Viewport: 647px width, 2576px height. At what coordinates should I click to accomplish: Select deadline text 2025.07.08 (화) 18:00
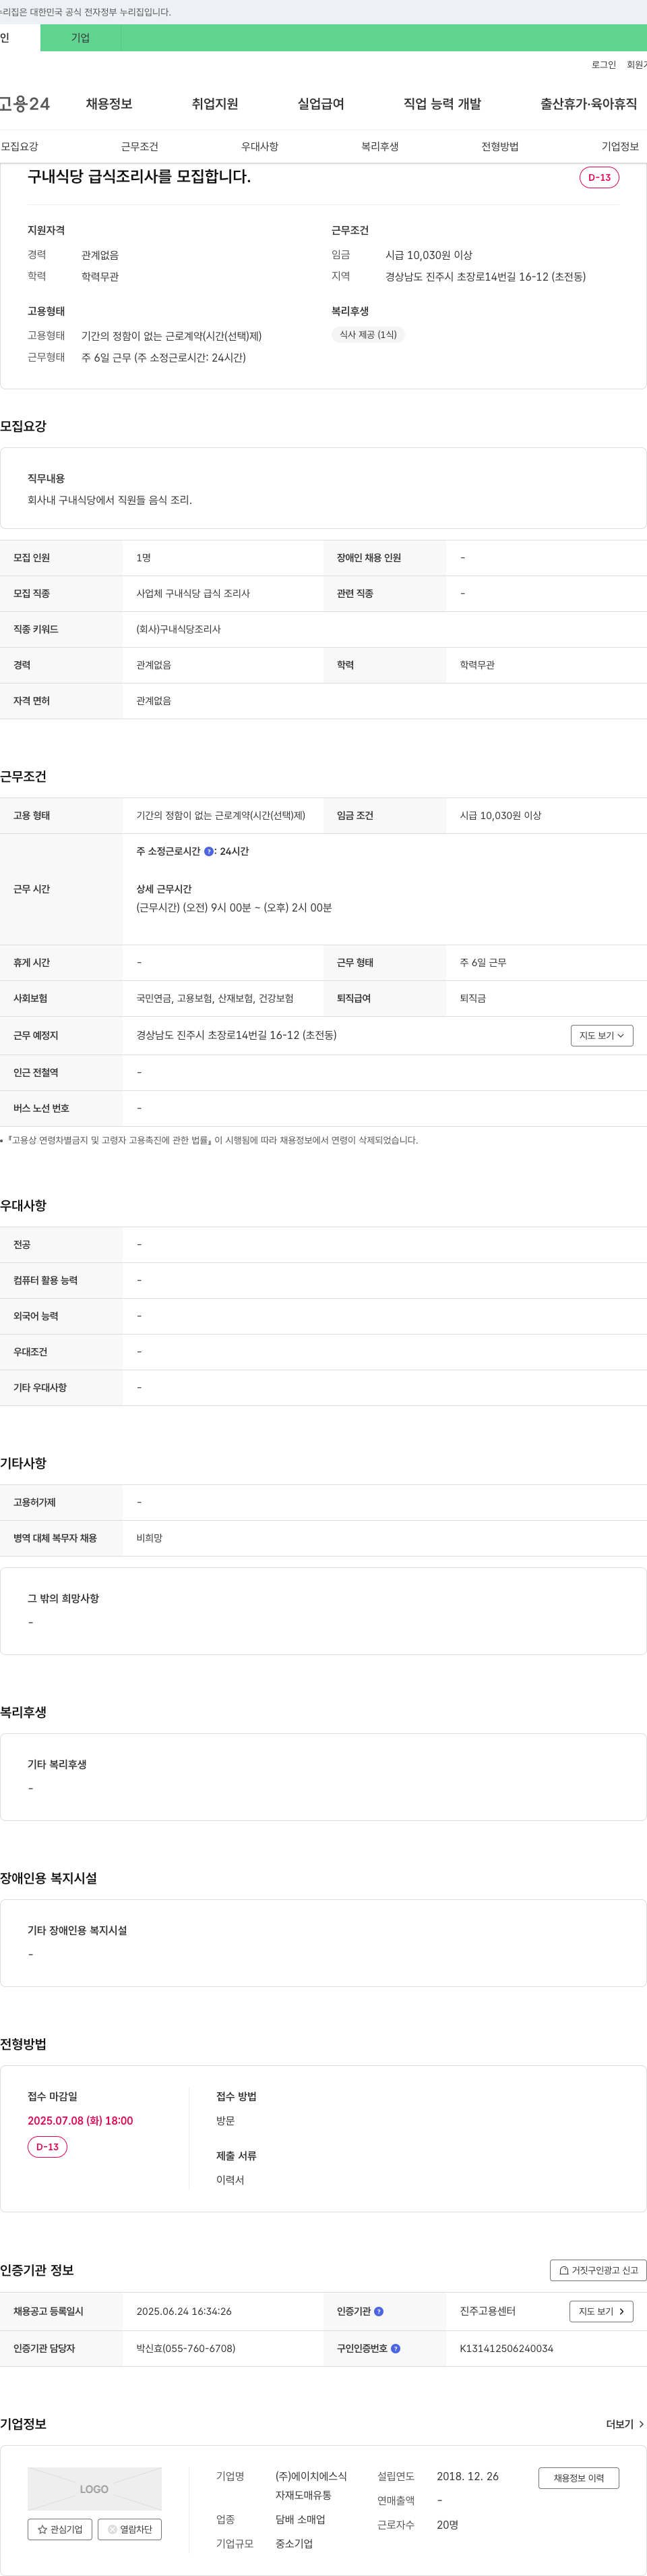pyautogui.click(x=80, y=2120)
